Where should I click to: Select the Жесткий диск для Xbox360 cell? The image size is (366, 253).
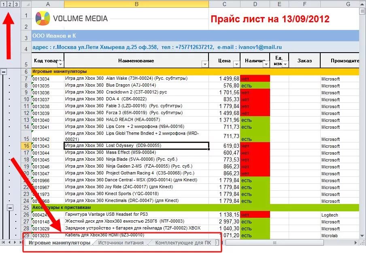[136, 221]
